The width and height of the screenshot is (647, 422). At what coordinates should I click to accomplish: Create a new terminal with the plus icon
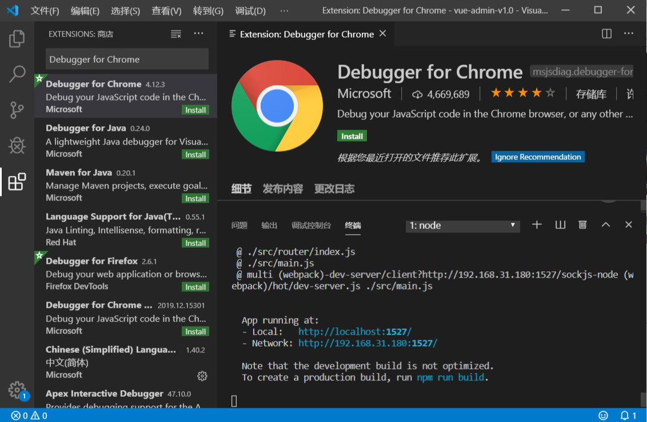[537, 224]
